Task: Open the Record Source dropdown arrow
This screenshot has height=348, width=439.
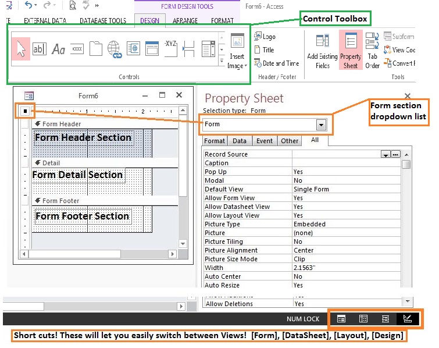Action: 385,155
